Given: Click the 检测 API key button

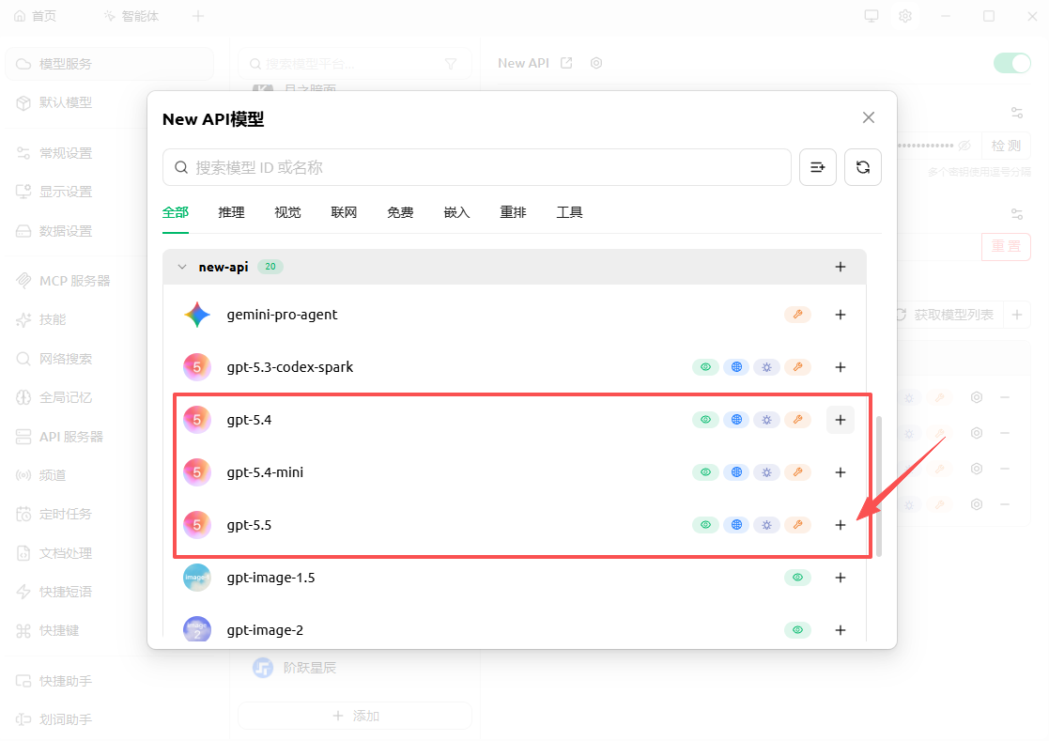Looking at the screenshot, I should pyautogui.click(x=1006, y=146).
